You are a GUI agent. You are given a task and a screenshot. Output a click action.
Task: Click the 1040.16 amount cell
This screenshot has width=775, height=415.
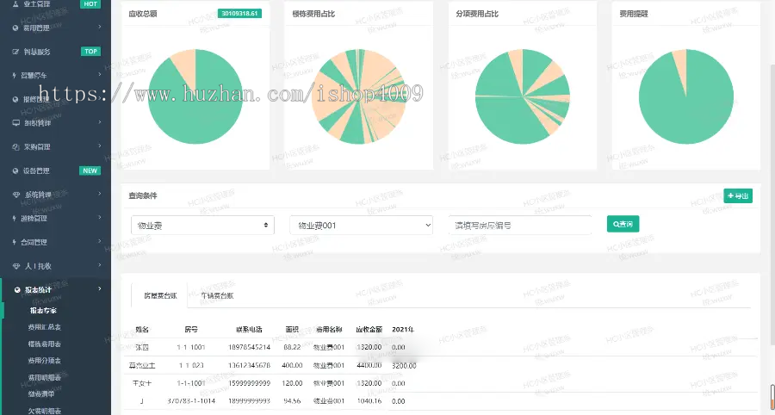(369, 401)
